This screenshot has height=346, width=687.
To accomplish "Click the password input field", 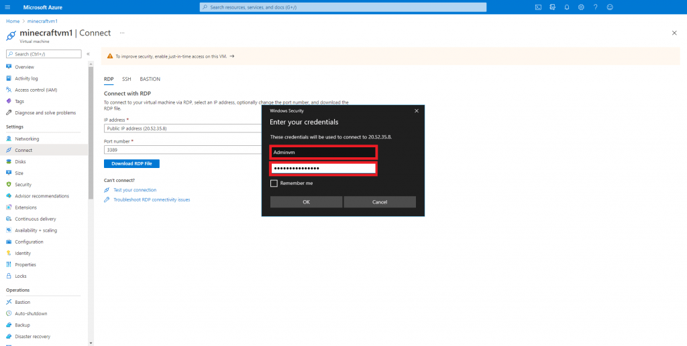I will pos(323,168).
